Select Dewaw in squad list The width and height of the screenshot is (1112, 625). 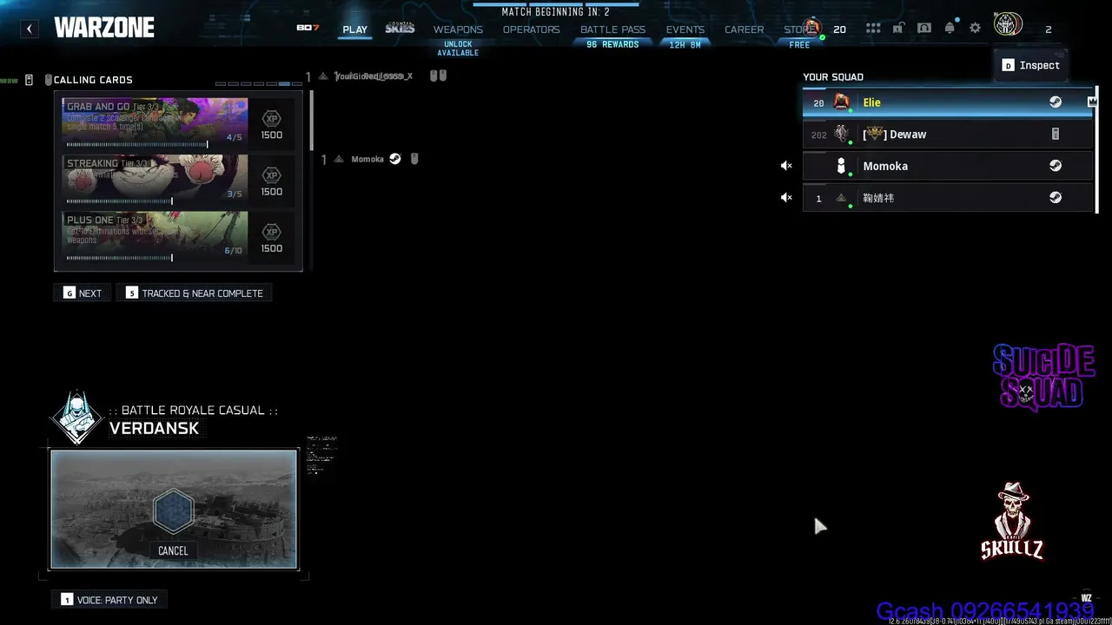coord(947,135)
